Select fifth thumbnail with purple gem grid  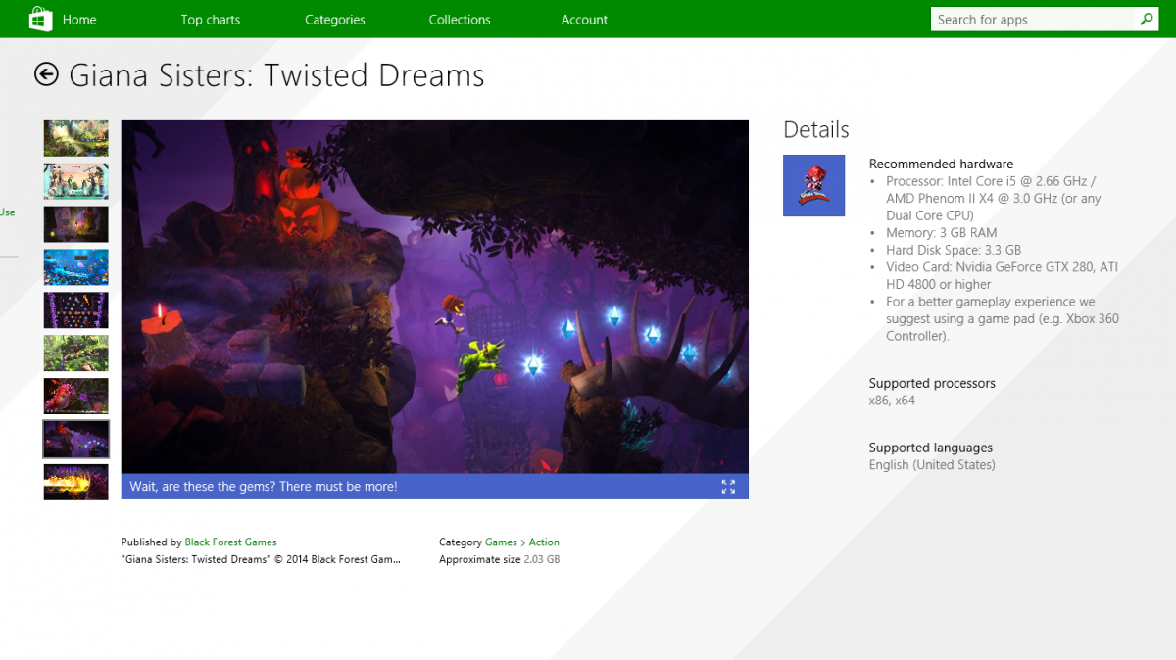coord(76,310)
